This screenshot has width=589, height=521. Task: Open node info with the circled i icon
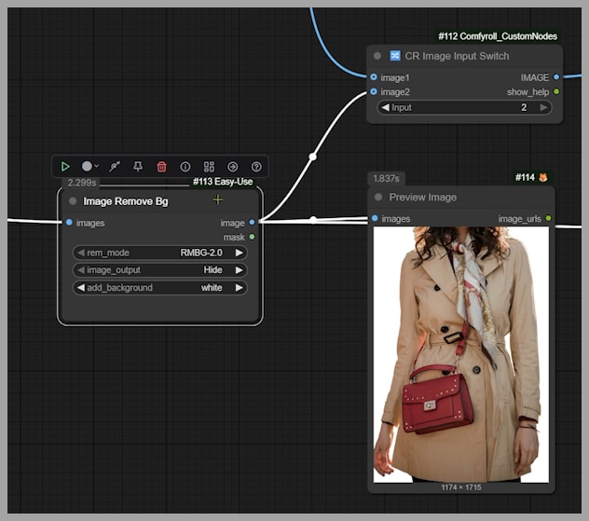185,167
